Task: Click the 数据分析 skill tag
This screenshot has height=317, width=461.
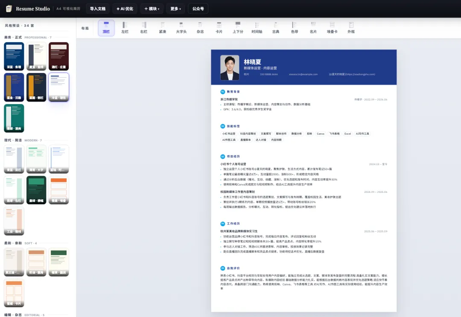Action: 297,134
